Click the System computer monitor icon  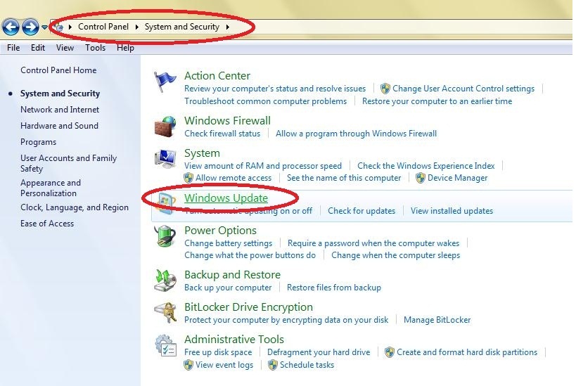tap(165, 159)
